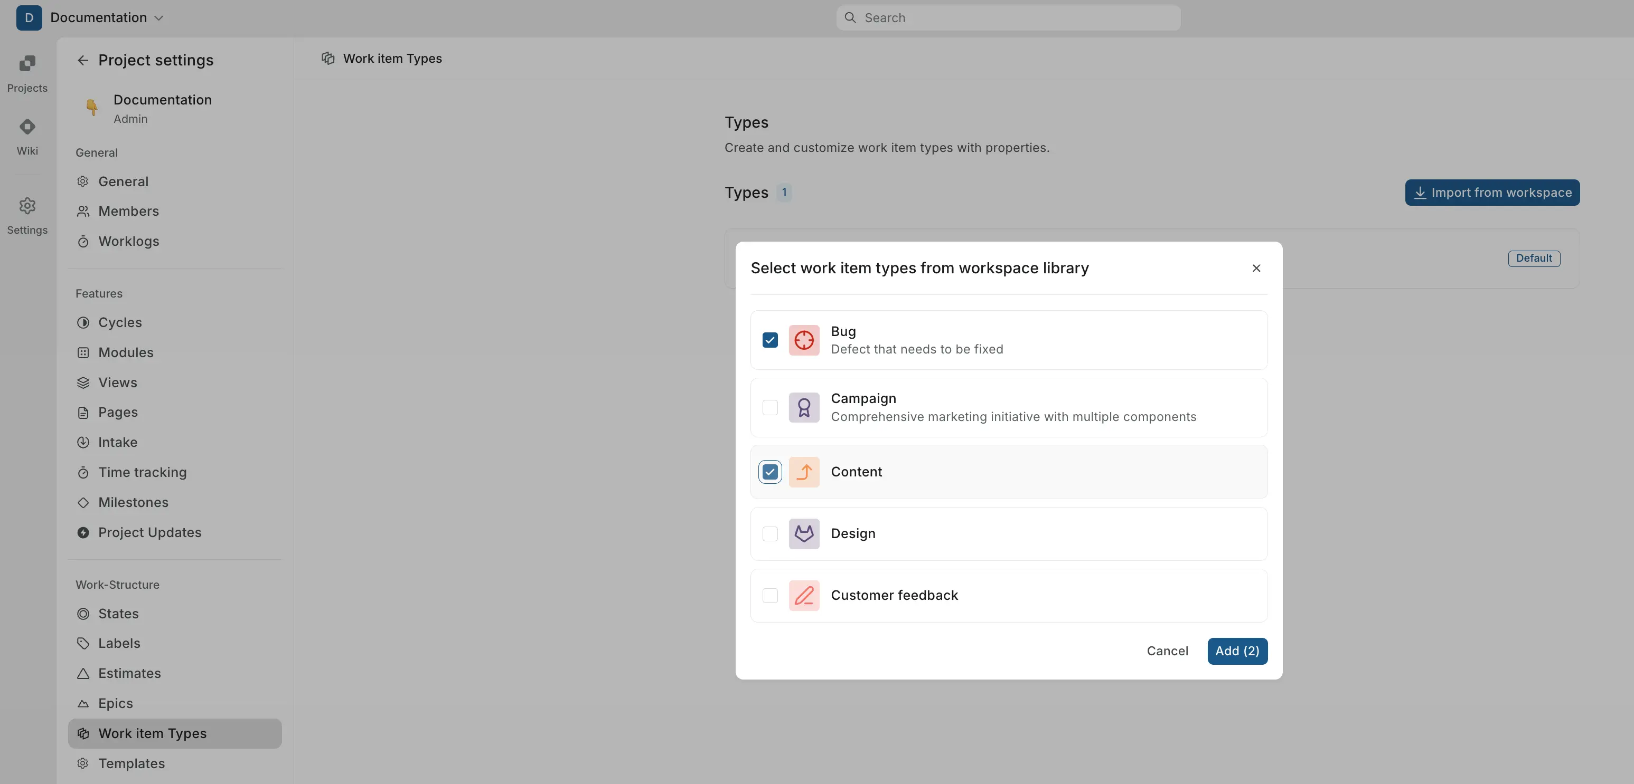1634x784 pixels.
Task: Click the back arrow next to Project settings
Action: 82,60
